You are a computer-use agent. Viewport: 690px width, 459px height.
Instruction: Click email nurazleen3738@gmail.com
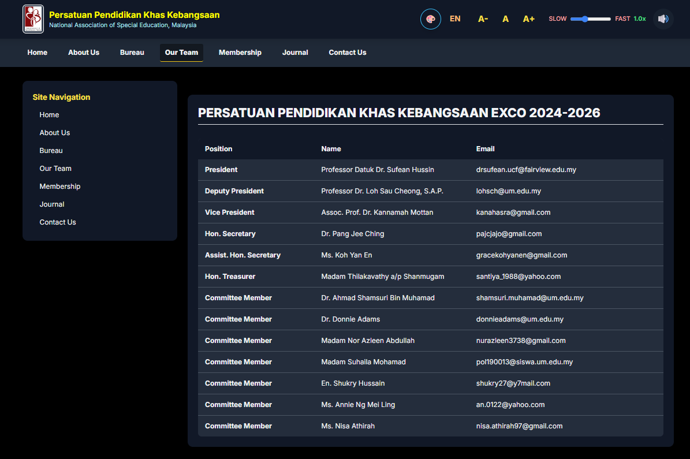click(x=521, y=341)
